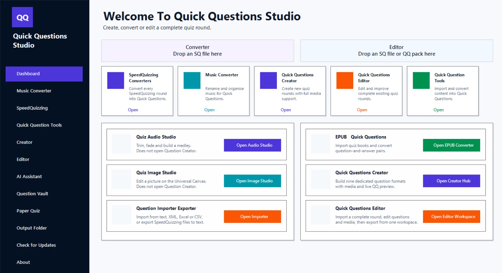502x273 pixels.
Task: Click the Open Image Studio button
Action: [x=252, y=181]
